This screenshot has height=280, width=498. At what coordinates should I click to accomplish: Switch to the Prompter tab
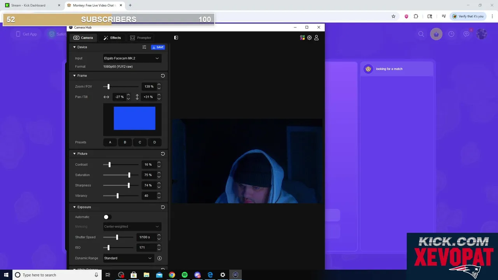[140, 38]
